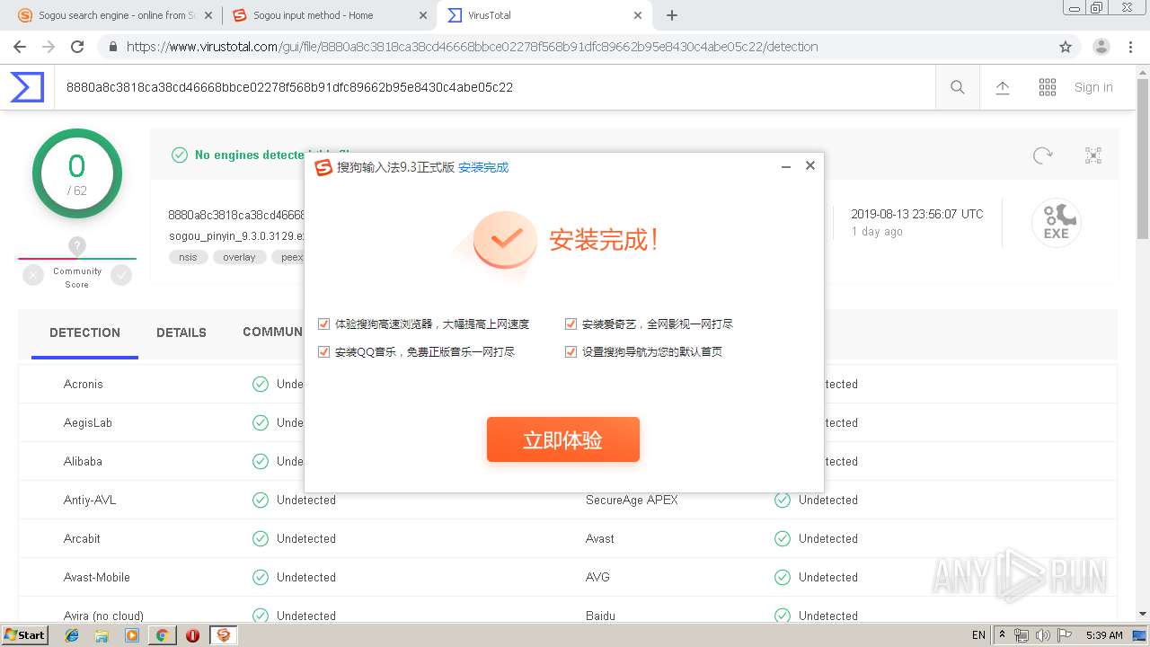Select the Baidu engine name
Image resolution: width=1150 pixels, height=647 pixels.
click(600, 616)
